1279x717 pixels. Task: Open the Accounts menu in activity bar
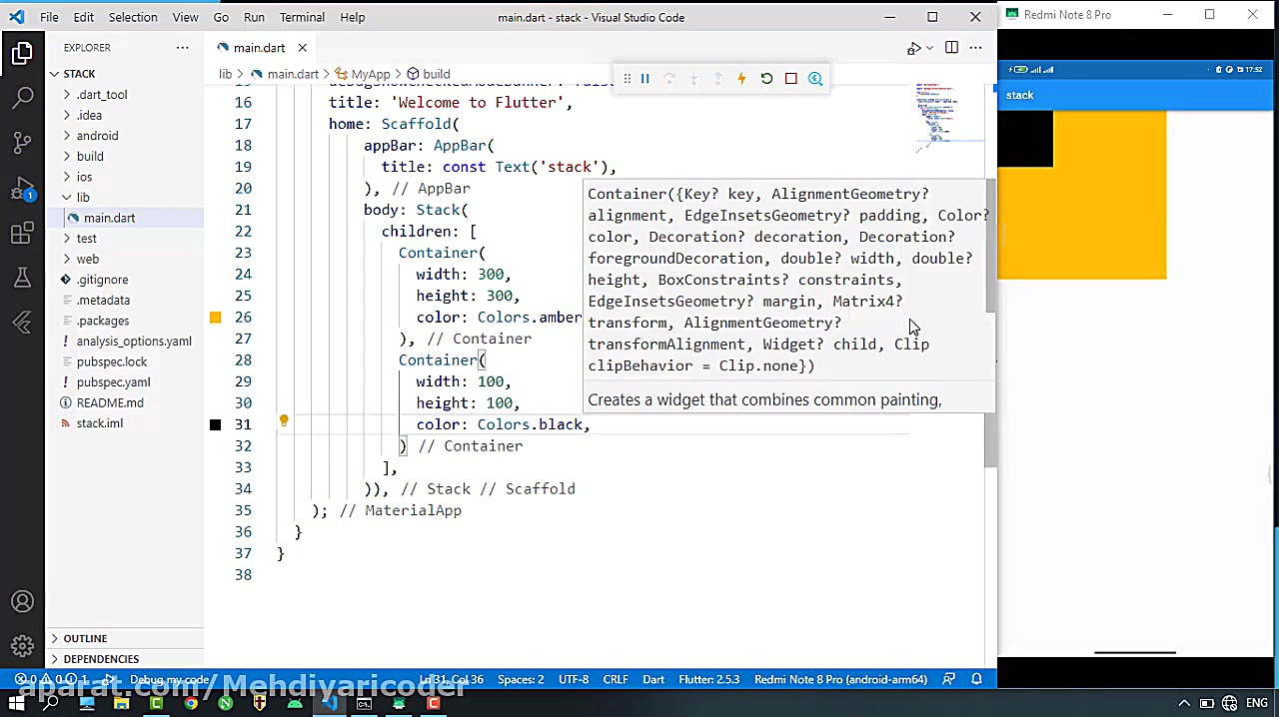[x=22, y=602]
